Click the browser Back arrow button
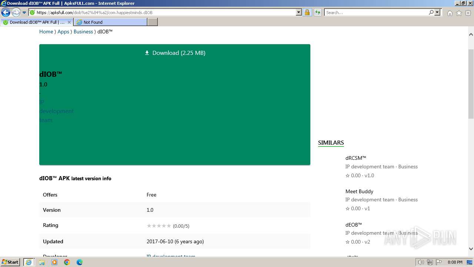This screenshot has height=267, width=474. click(6, 13)
